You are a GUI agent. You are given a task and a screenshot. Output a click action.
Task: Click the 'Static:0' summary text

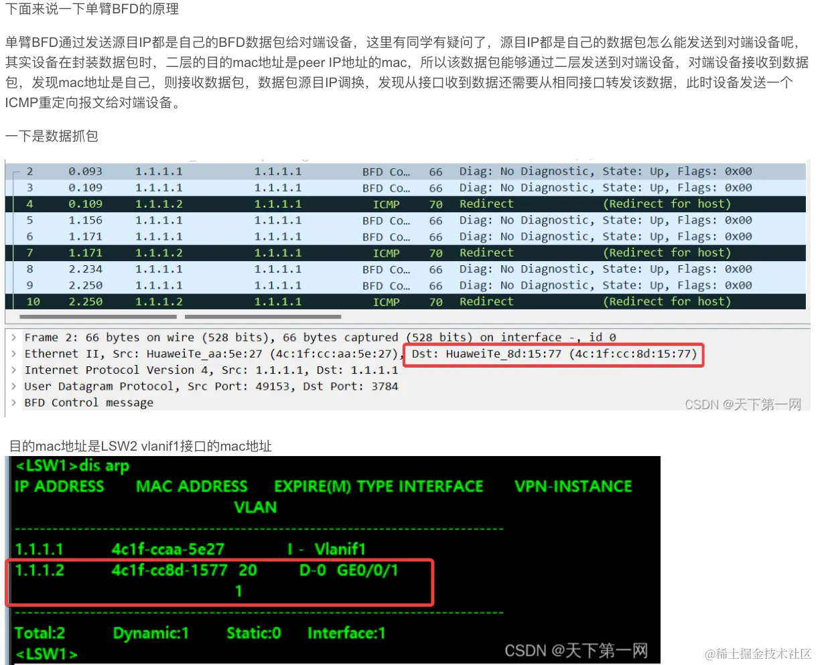[x=253, y=634]
